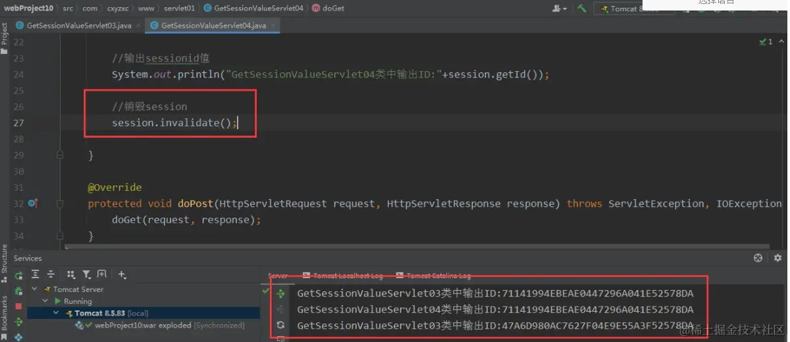The image size is (790, 342).
Task: Click Expand All in Services toolbar
Action: 36,274
